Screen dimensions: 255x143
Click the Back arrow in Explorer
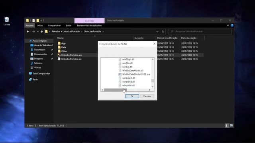(28, 31)
